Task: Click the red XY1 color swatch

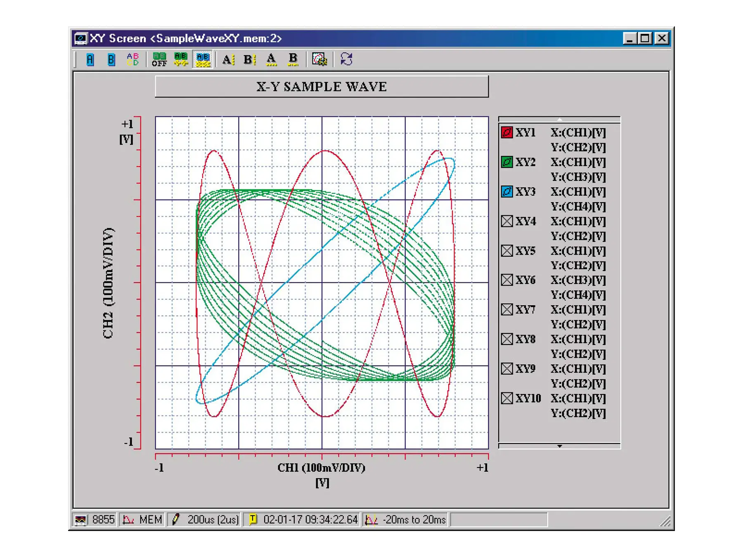Action: (506, 132)
